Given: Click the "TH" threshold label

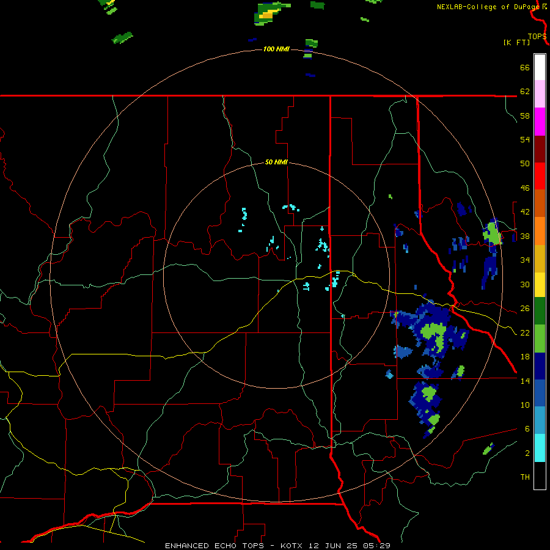Looking at the screenshot, I should click(x=525, y=477).
